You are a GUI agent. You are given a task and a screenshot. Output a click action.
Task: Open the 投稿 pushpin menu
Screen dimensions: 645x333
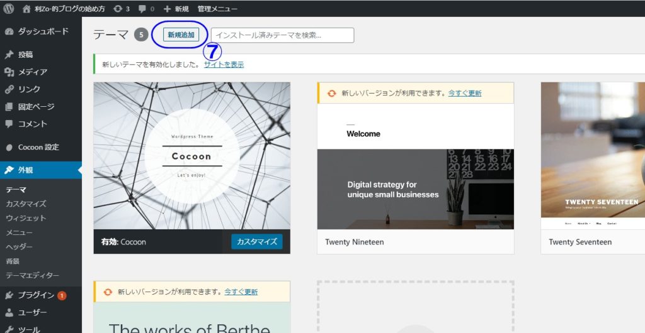[x=25, y=55]
